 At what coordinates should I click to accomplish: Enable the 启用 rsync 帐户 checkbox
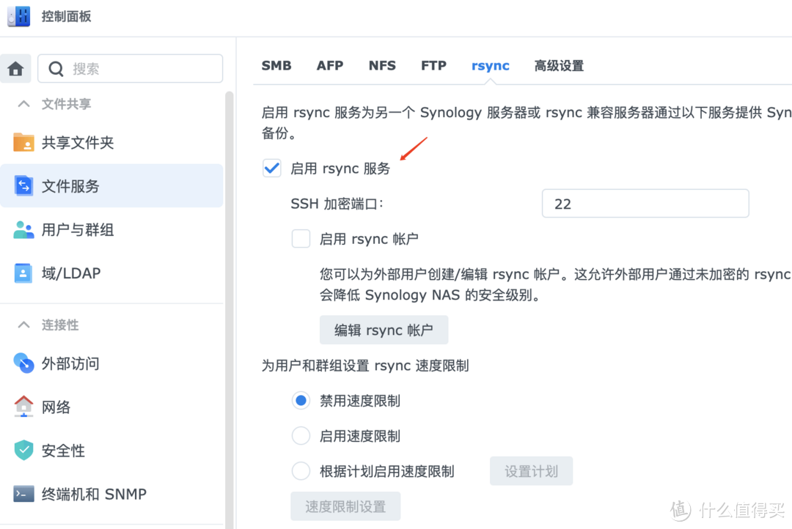(x=301, y=239)
